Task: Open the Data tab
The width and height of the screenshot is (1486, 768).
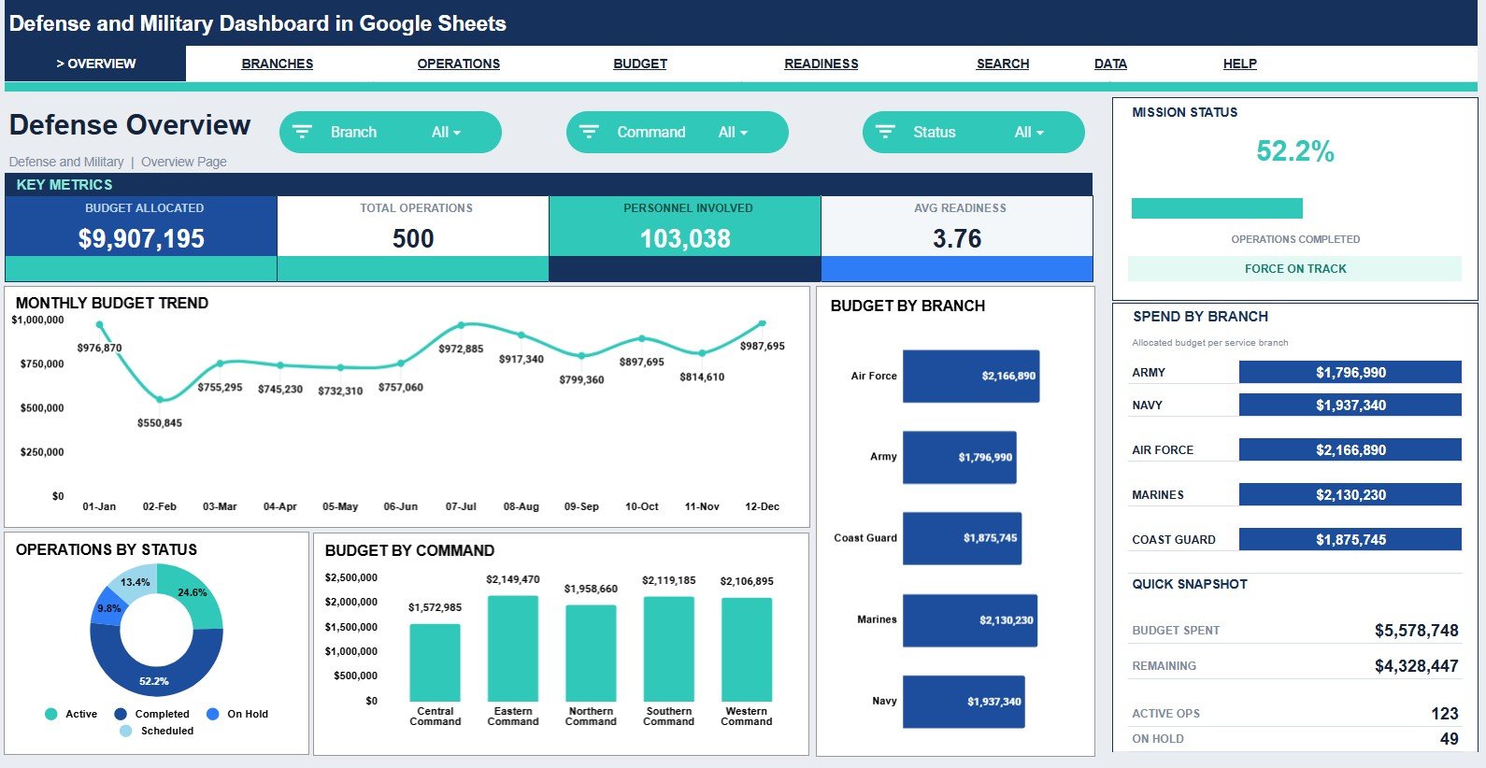Action: point(1110,64)
